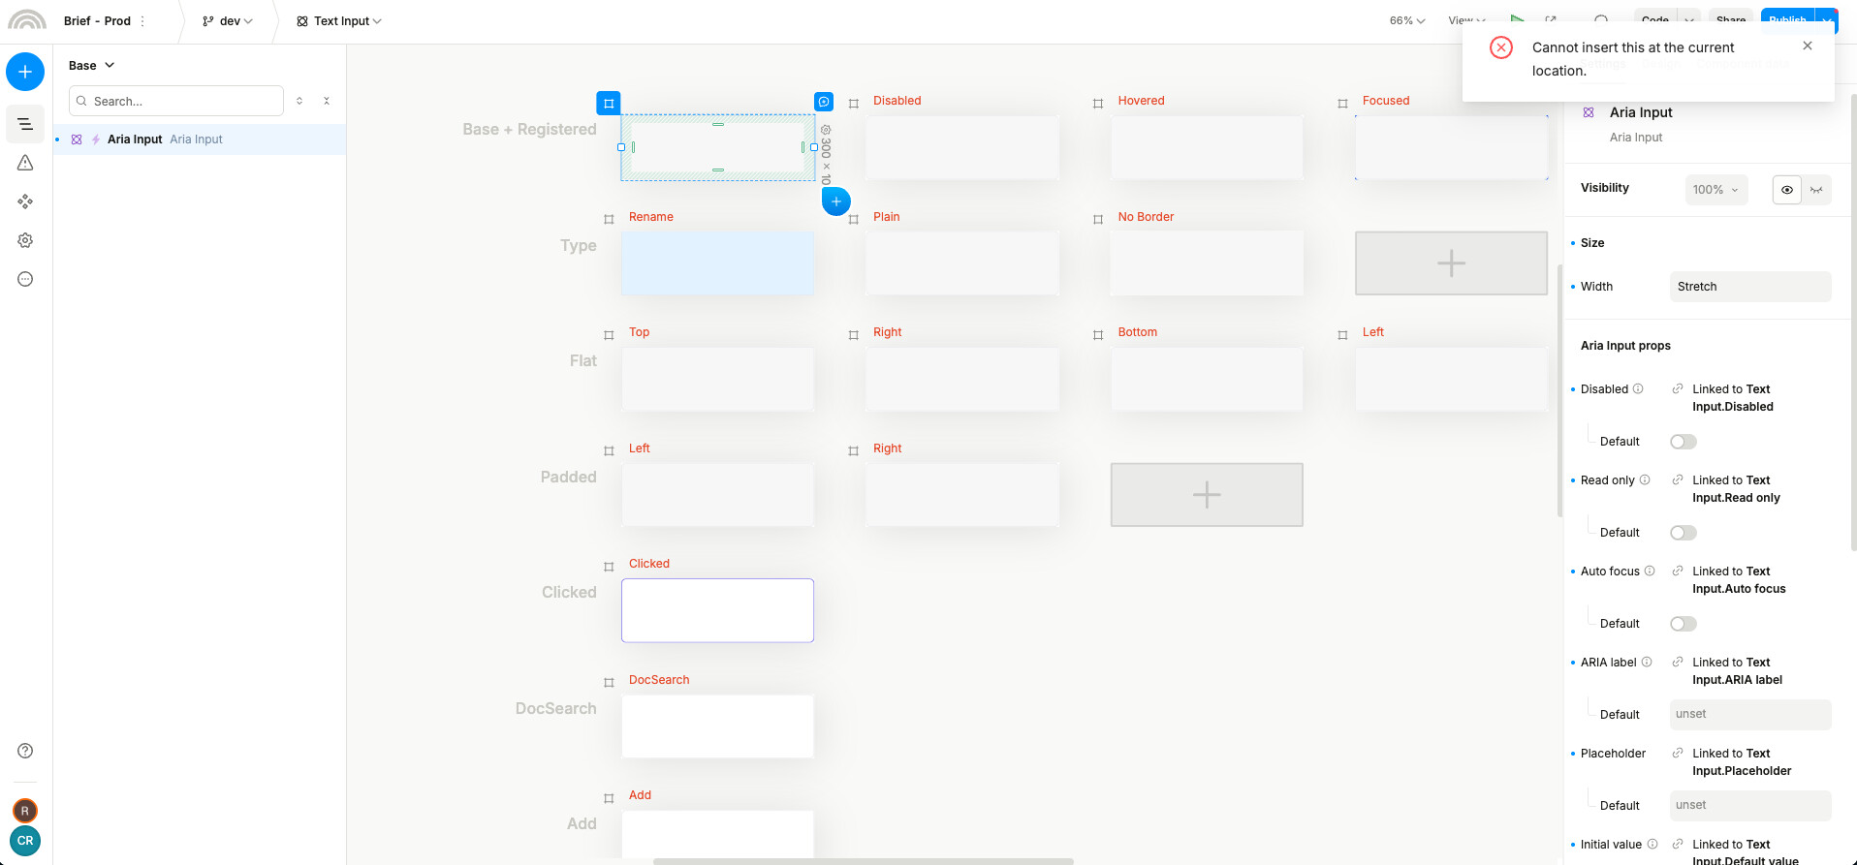
Task: Toggle the Disabled default switch
Action: [1683, 442]
